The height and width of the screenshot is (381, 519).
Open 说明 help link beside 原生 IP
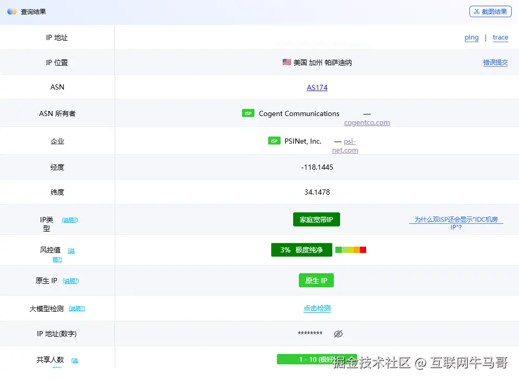[71, 281]
